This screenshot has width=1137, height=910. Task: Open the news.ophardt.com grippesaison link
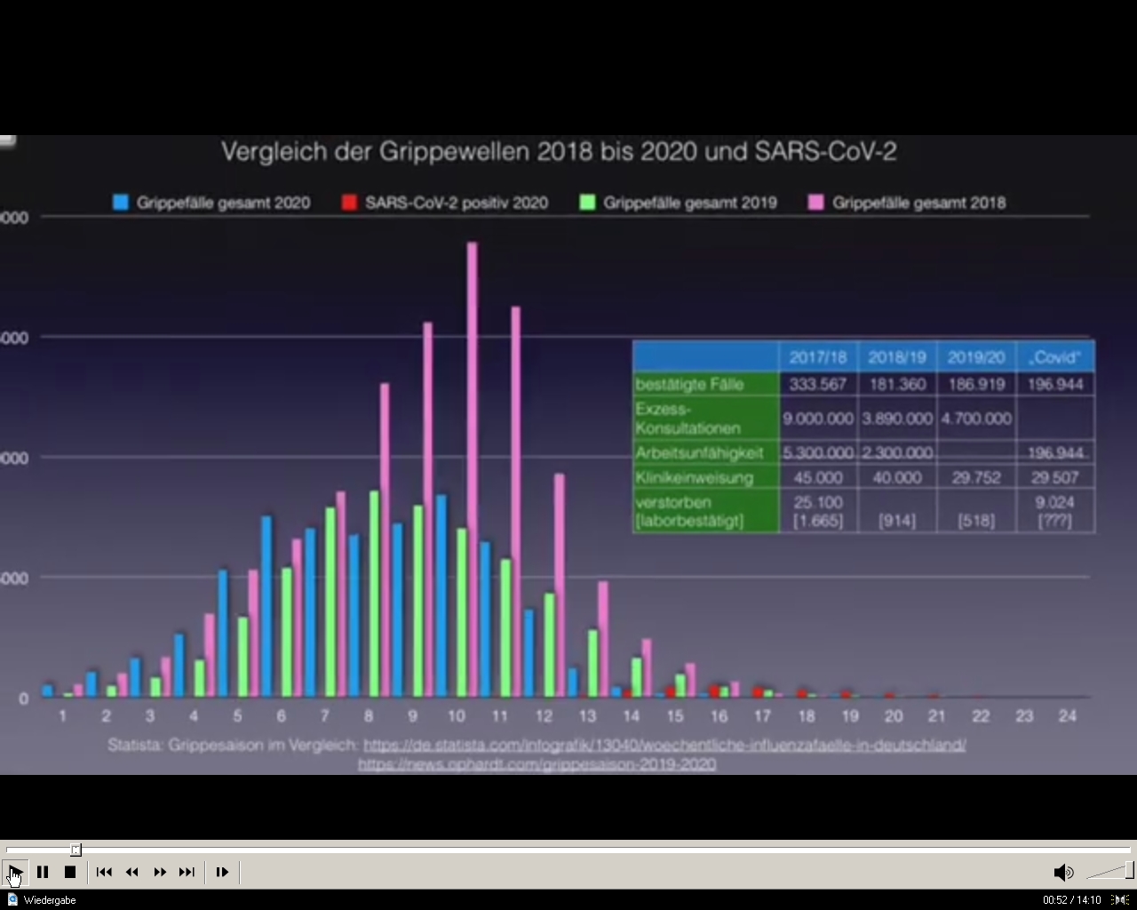click(x=537, y=764)
